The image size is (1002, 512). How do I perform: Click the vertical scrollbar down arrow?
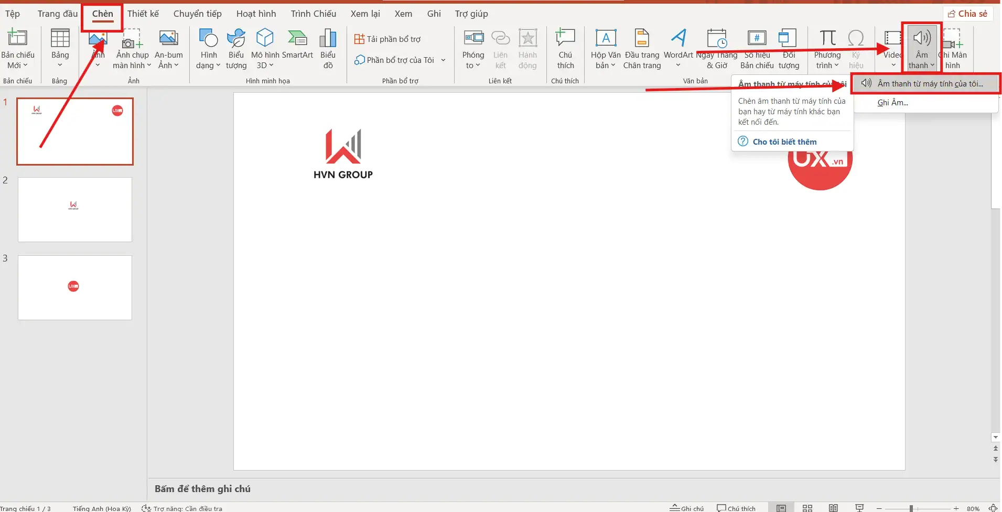(996, 437)
